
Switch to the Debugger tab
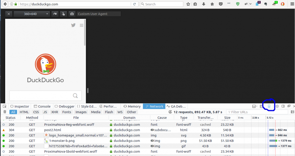65,106
